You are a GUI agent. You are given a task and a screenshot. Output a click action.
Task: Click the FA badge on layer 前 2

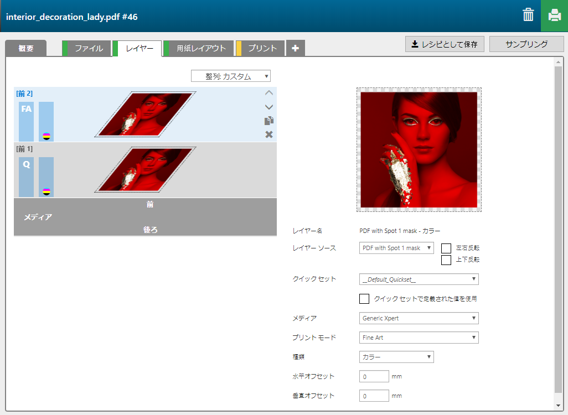[x=26, y=109]
